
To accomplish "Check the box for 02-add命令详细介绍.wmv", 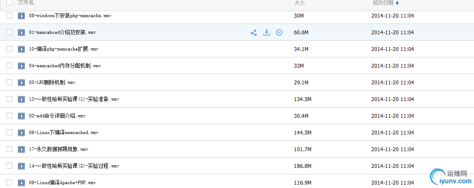I will 9,115.
